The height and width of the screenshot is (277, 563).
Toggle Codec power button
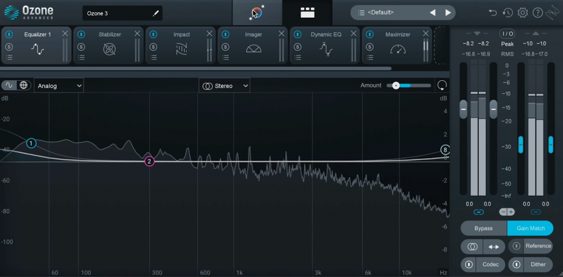click(x=468, y=265)
